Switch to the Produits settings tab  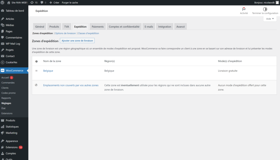[54, 26]
